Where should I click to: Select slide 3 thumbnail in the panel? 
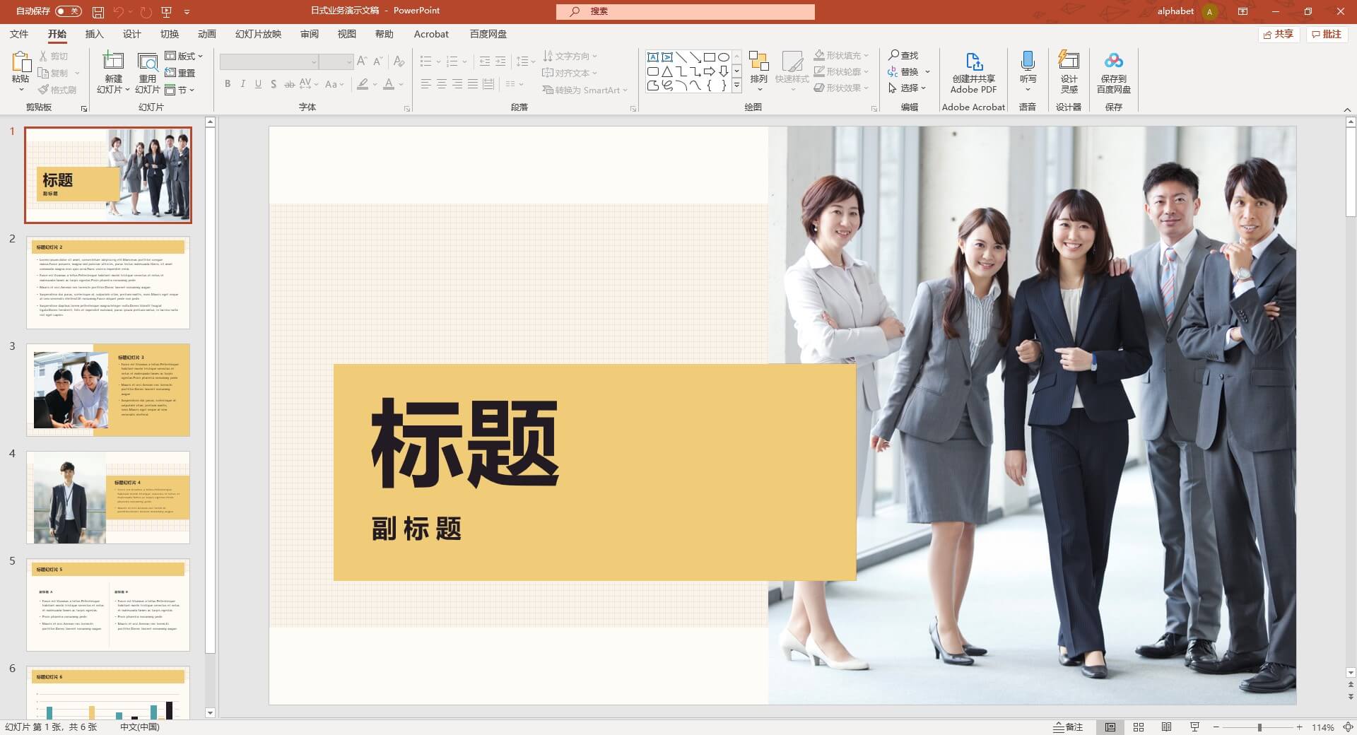coord(107,389)
